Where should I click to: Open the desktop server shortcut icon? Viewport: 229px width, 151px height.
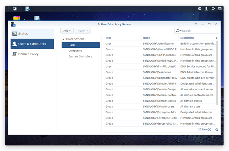click(x=37, y=18)
